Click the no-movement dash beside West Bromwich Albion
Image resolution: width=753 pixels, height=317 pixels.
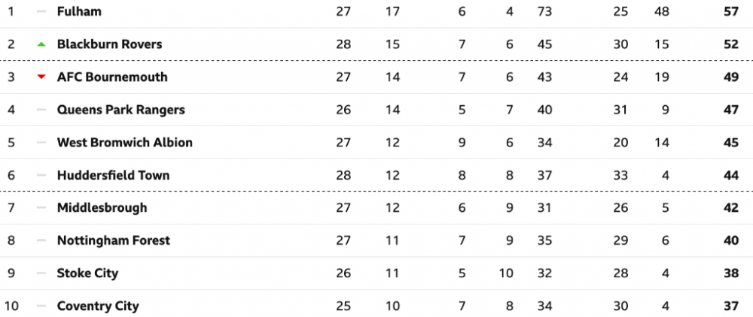pyautogui.click(x=41, y=143)
